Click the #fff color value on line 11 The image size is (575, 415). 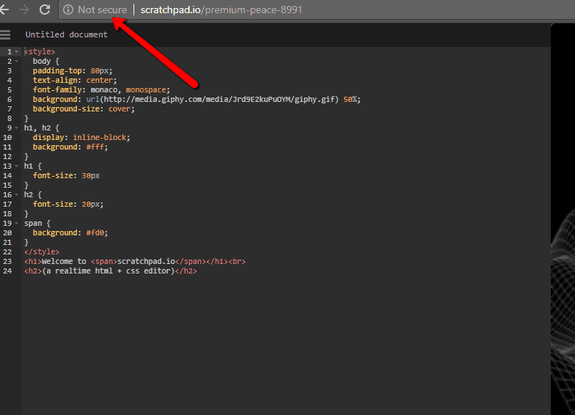(x=95, y=147)
